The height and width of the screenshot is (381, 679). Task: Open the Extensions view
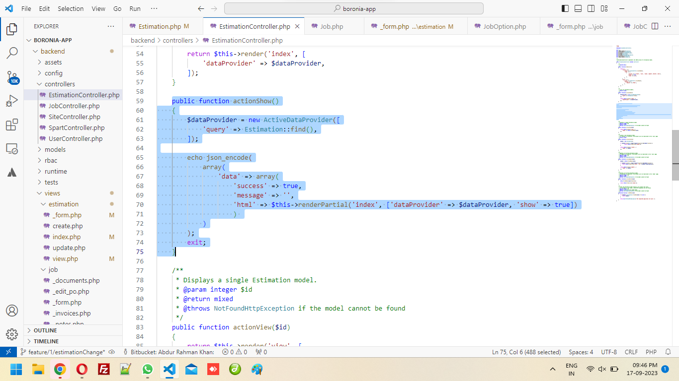tap(12, 125)
